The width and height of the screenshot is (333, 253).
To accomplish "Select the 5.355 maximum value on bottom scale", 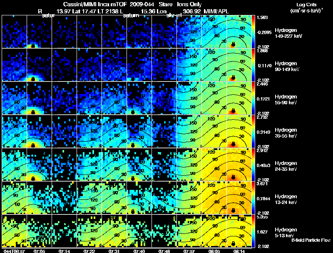I will pos(262,217).
